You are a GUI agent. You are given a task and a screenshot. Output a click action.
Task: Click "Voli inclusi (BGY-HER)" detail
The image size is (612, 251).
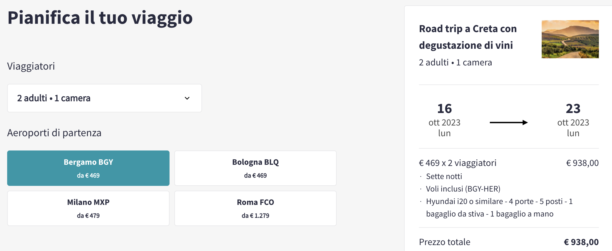pyautogui.click(x=463, y=189)
